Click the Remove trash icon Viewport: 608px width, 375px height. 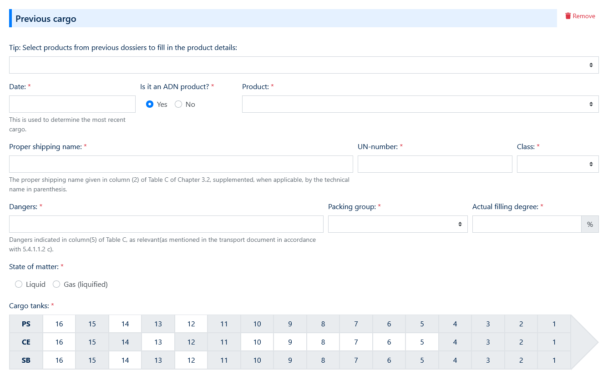tap(567, 15)
